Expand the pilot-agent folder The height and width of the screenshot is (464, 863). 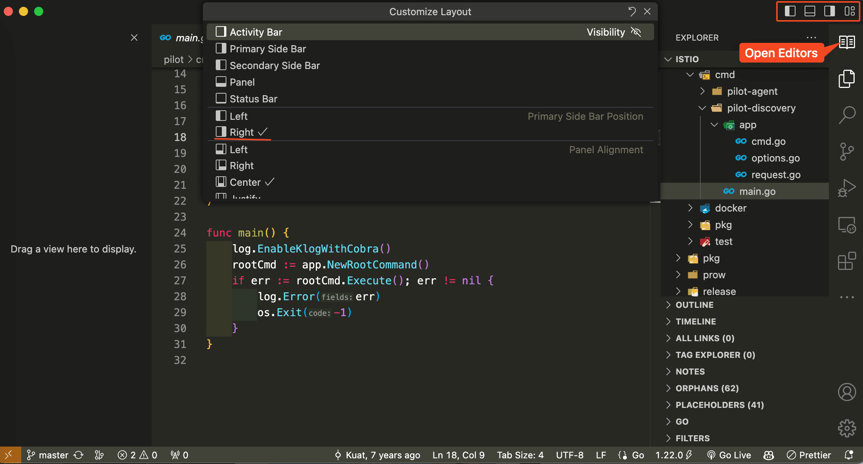[x=702, y=91]
